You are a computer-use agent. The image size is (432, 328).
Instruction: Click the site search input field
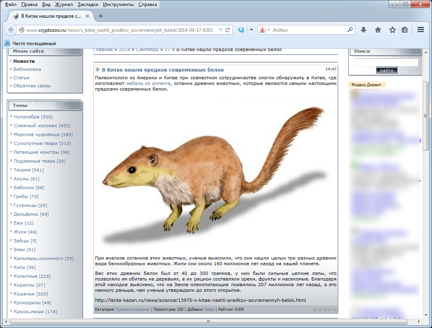(386, 62)
